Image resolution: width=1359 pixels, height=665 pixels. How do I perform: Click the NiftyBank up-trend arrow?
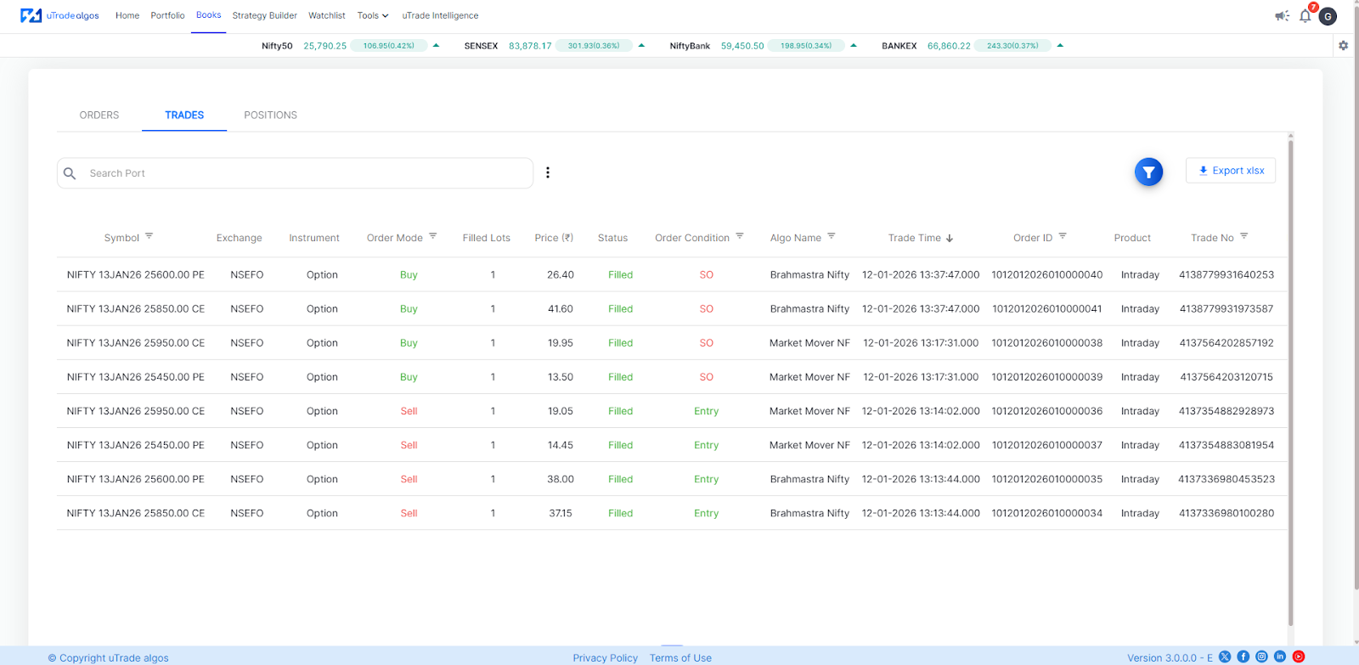[x=854, y=46]
